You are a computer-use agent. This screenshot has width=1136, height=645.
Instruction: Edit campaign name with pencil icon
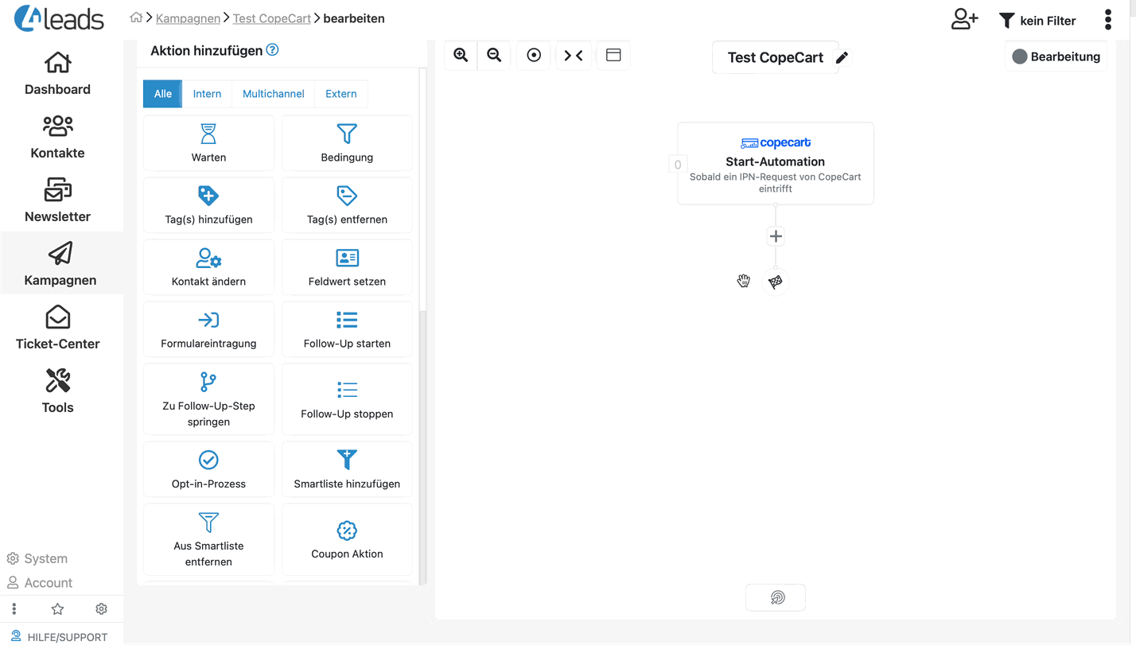point(842,57)
